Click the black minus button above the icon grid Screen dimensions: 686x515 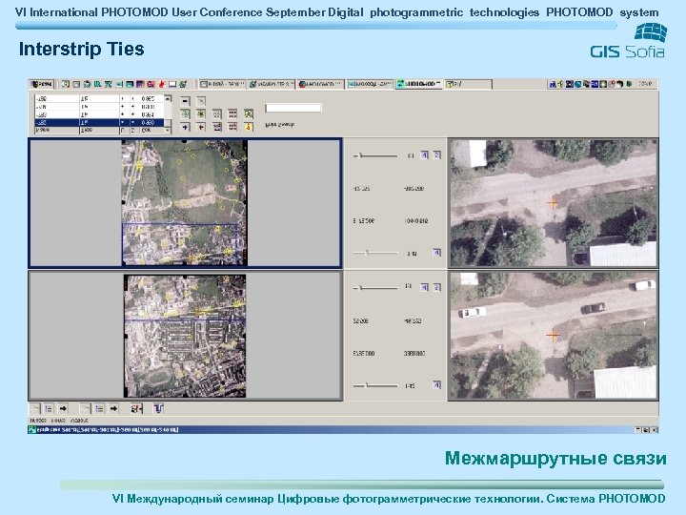pyautogui.click(x=185, y=101)
